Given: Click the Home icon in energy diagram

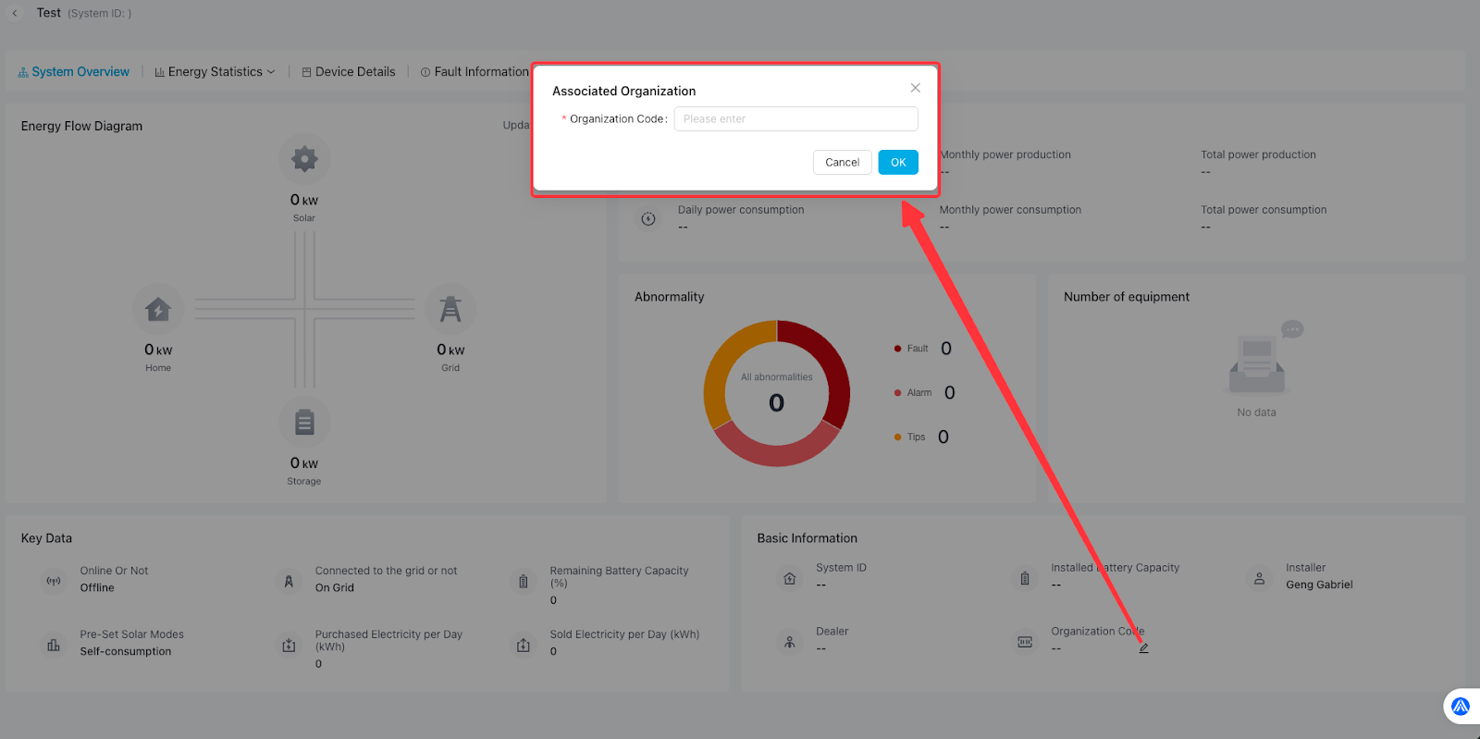Looking at the screenshot, I should 158,309.
